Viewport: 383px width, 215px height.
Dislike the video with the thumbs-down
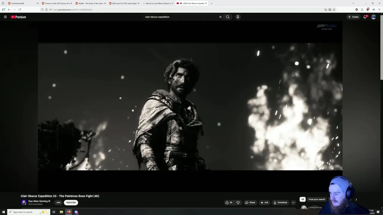[238, 202]
